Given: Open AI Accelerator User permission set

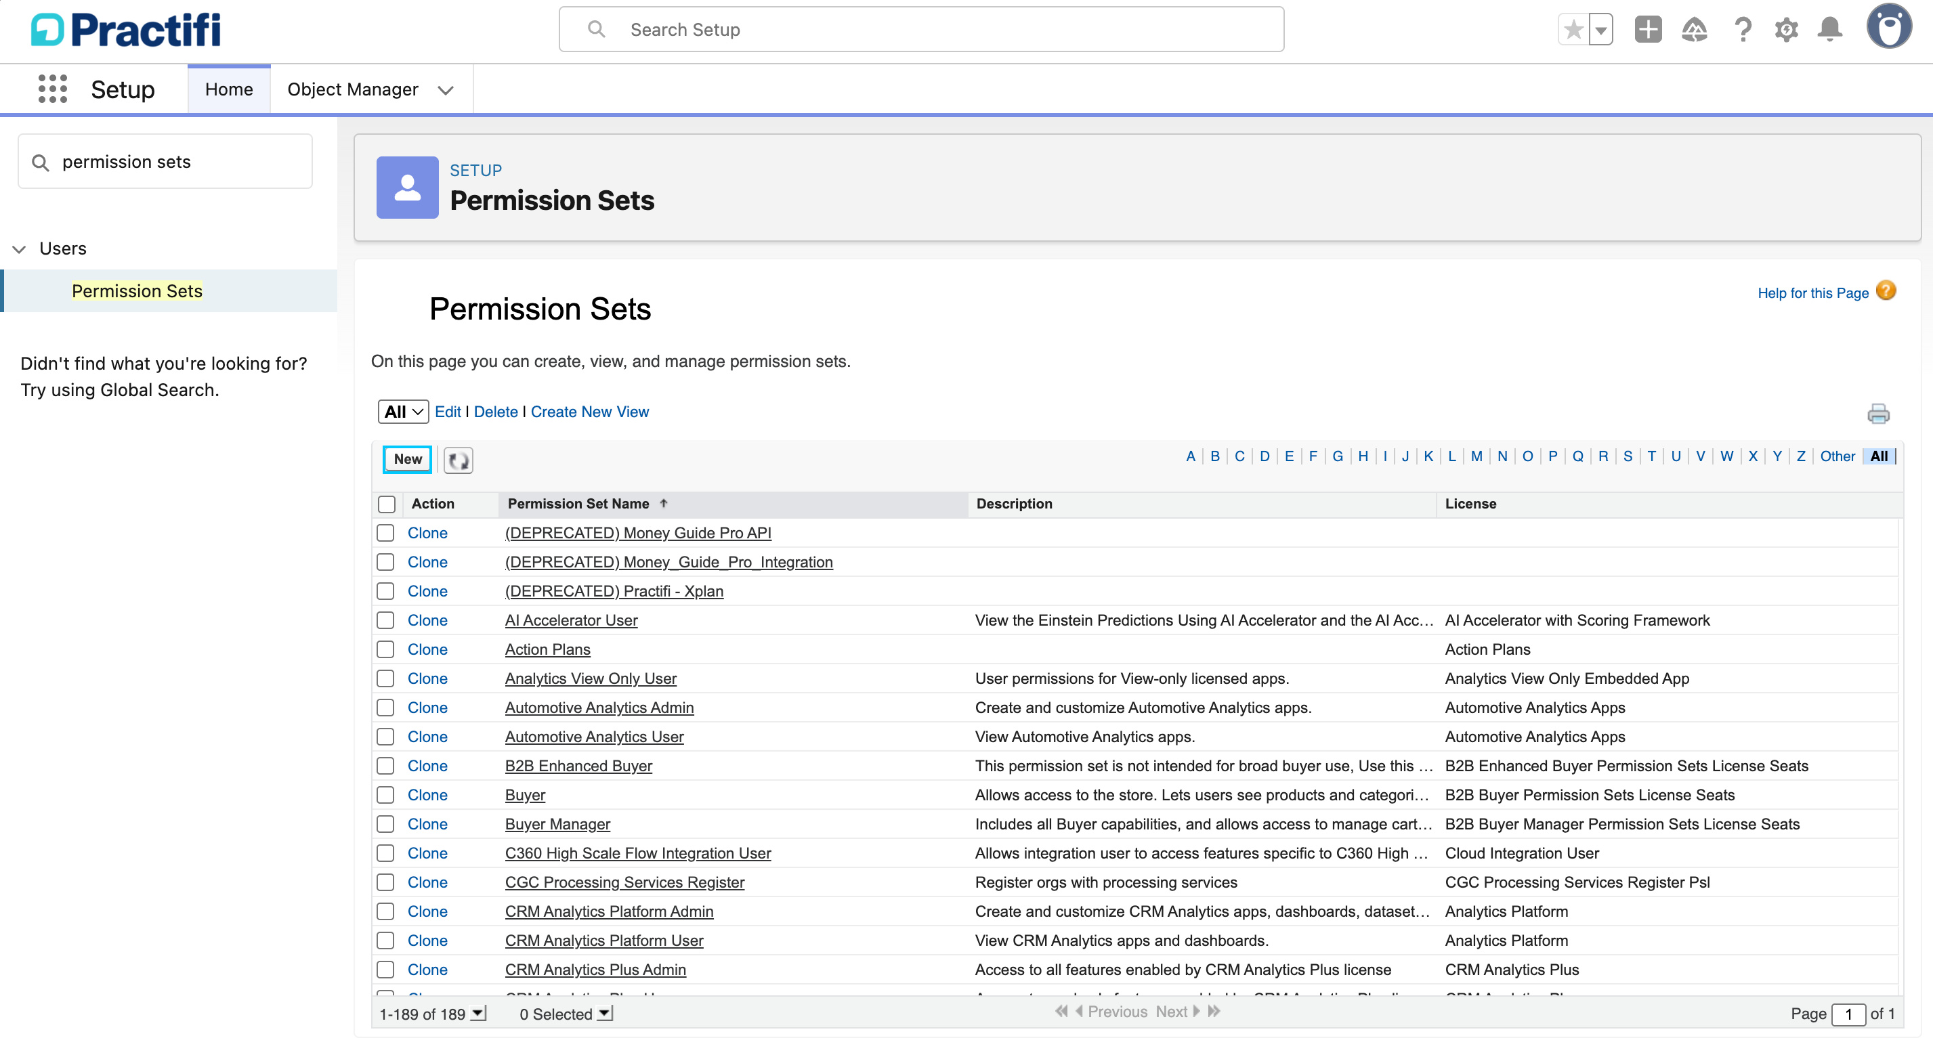Looking at the screenshot, I should click(571, 620).
